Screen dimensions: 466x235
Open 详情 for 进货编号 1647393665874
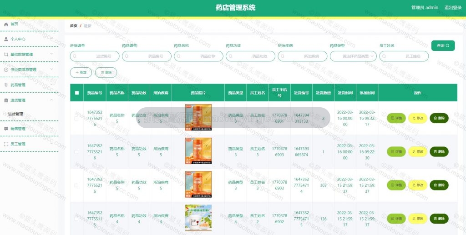point(396,152)
